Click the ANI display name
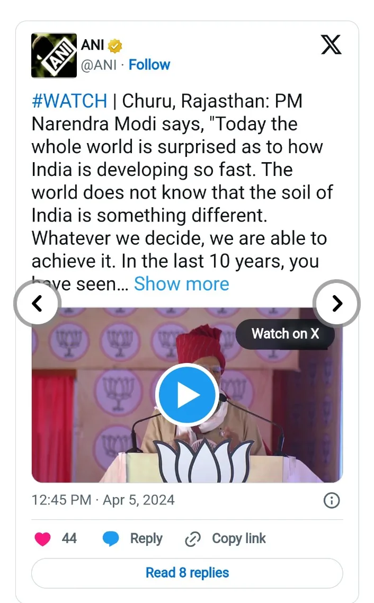Screen dimensions: 374x603 coord(92,46)
